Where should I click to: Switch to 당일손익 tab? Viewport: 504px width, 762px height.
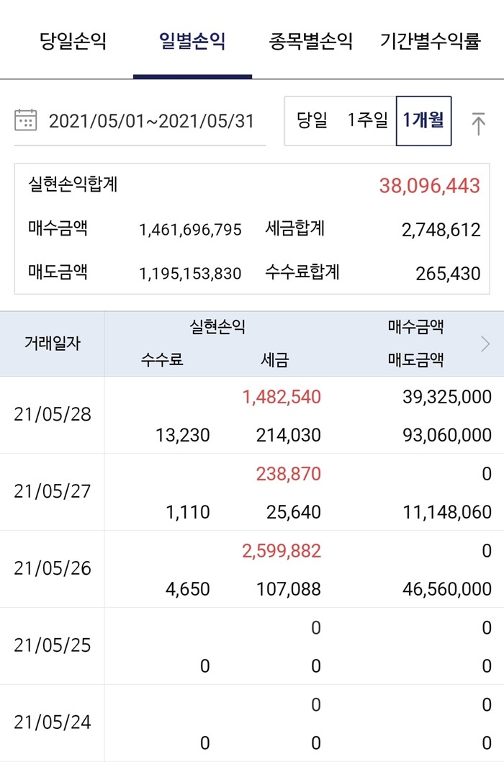click(x=73, y=41)
